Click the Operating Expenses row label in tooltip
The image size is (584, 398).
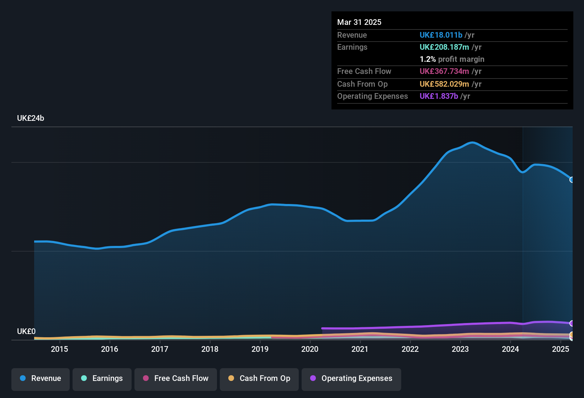(372, 96)
